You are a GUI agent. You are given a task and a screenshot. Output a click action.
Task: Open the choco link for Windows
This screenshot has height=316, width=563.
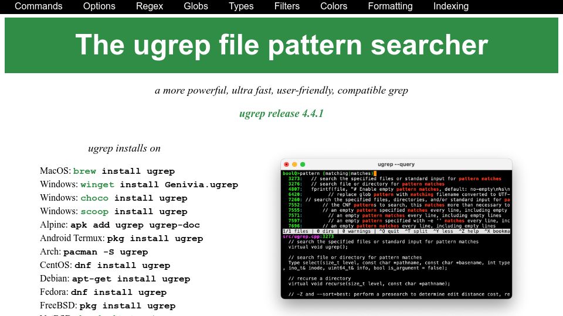click(x=94, y=198)
